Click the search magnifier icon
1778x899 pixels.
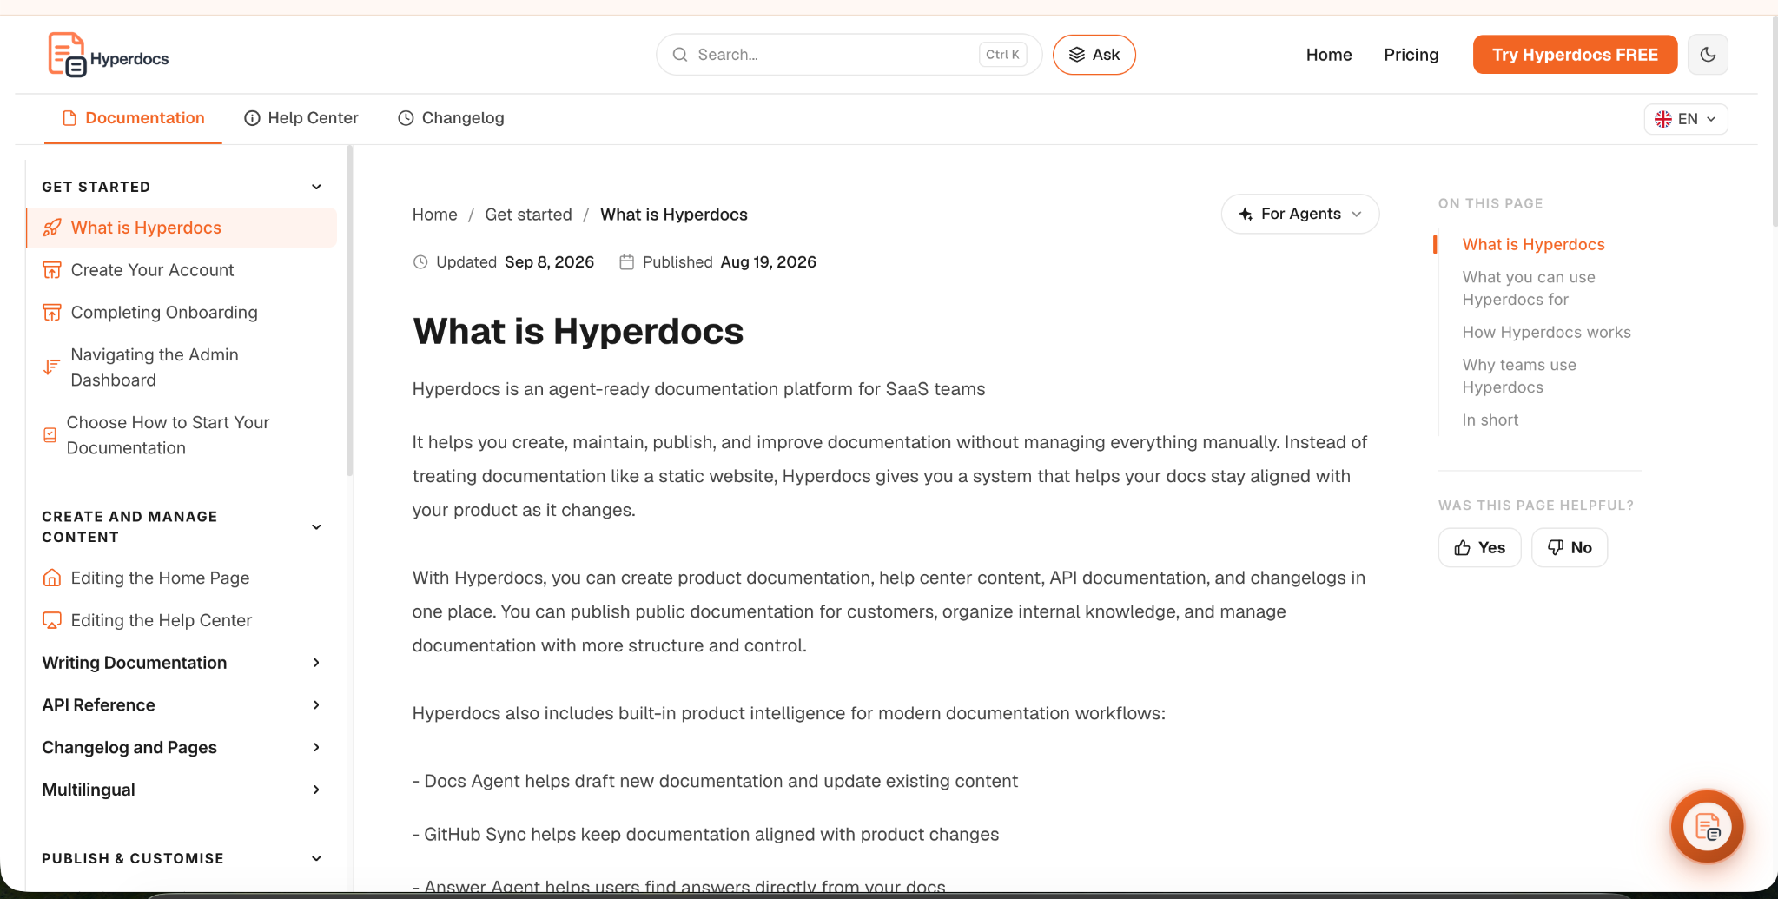point(680,55)
